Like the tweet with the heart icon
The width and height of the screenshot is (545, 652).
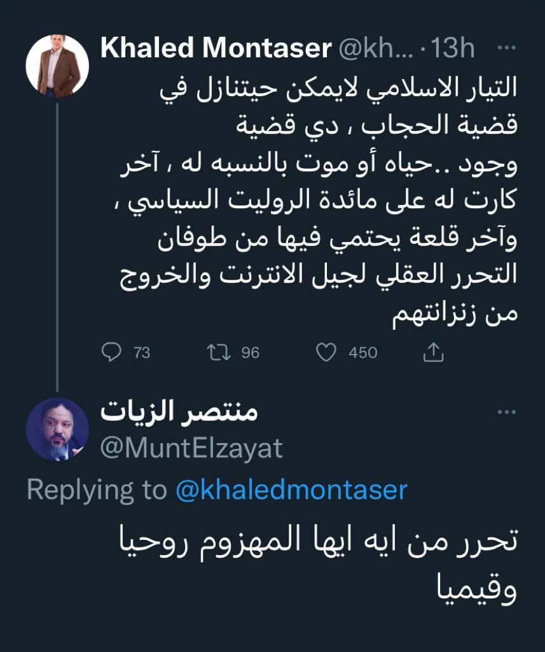coord(326,352)
